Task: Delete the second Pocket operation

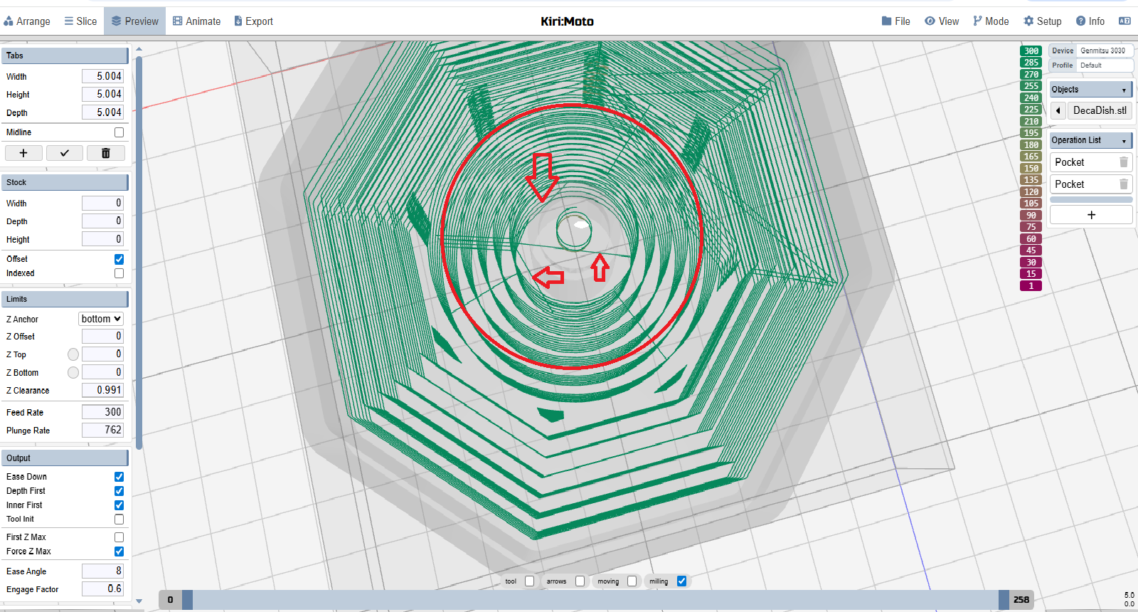Action: 1123,184
